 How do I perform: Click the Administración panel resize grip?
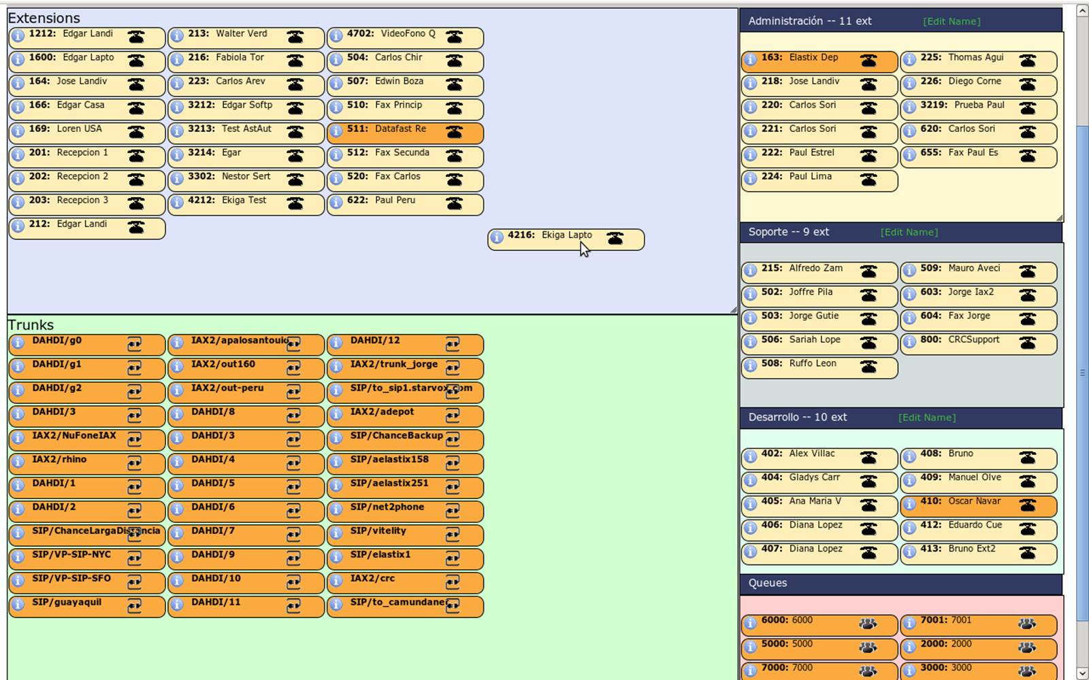(x=1059, y=218)
